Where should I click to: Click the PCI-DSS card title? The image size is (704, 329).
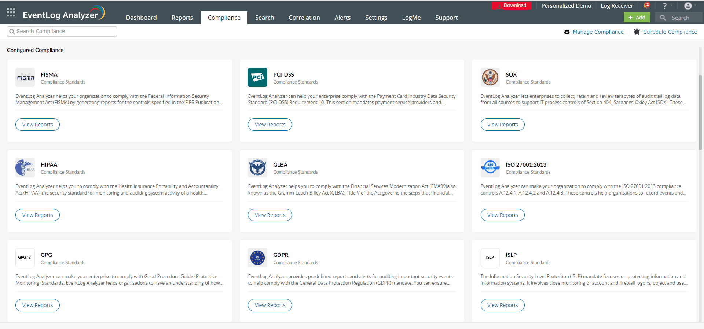[283, 74]
